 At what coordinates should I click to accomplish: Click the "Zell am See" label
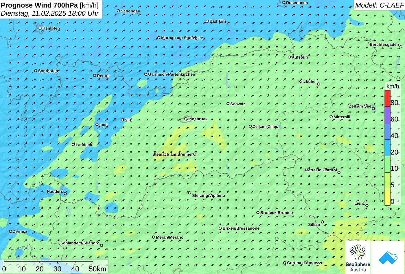(360, 106)
